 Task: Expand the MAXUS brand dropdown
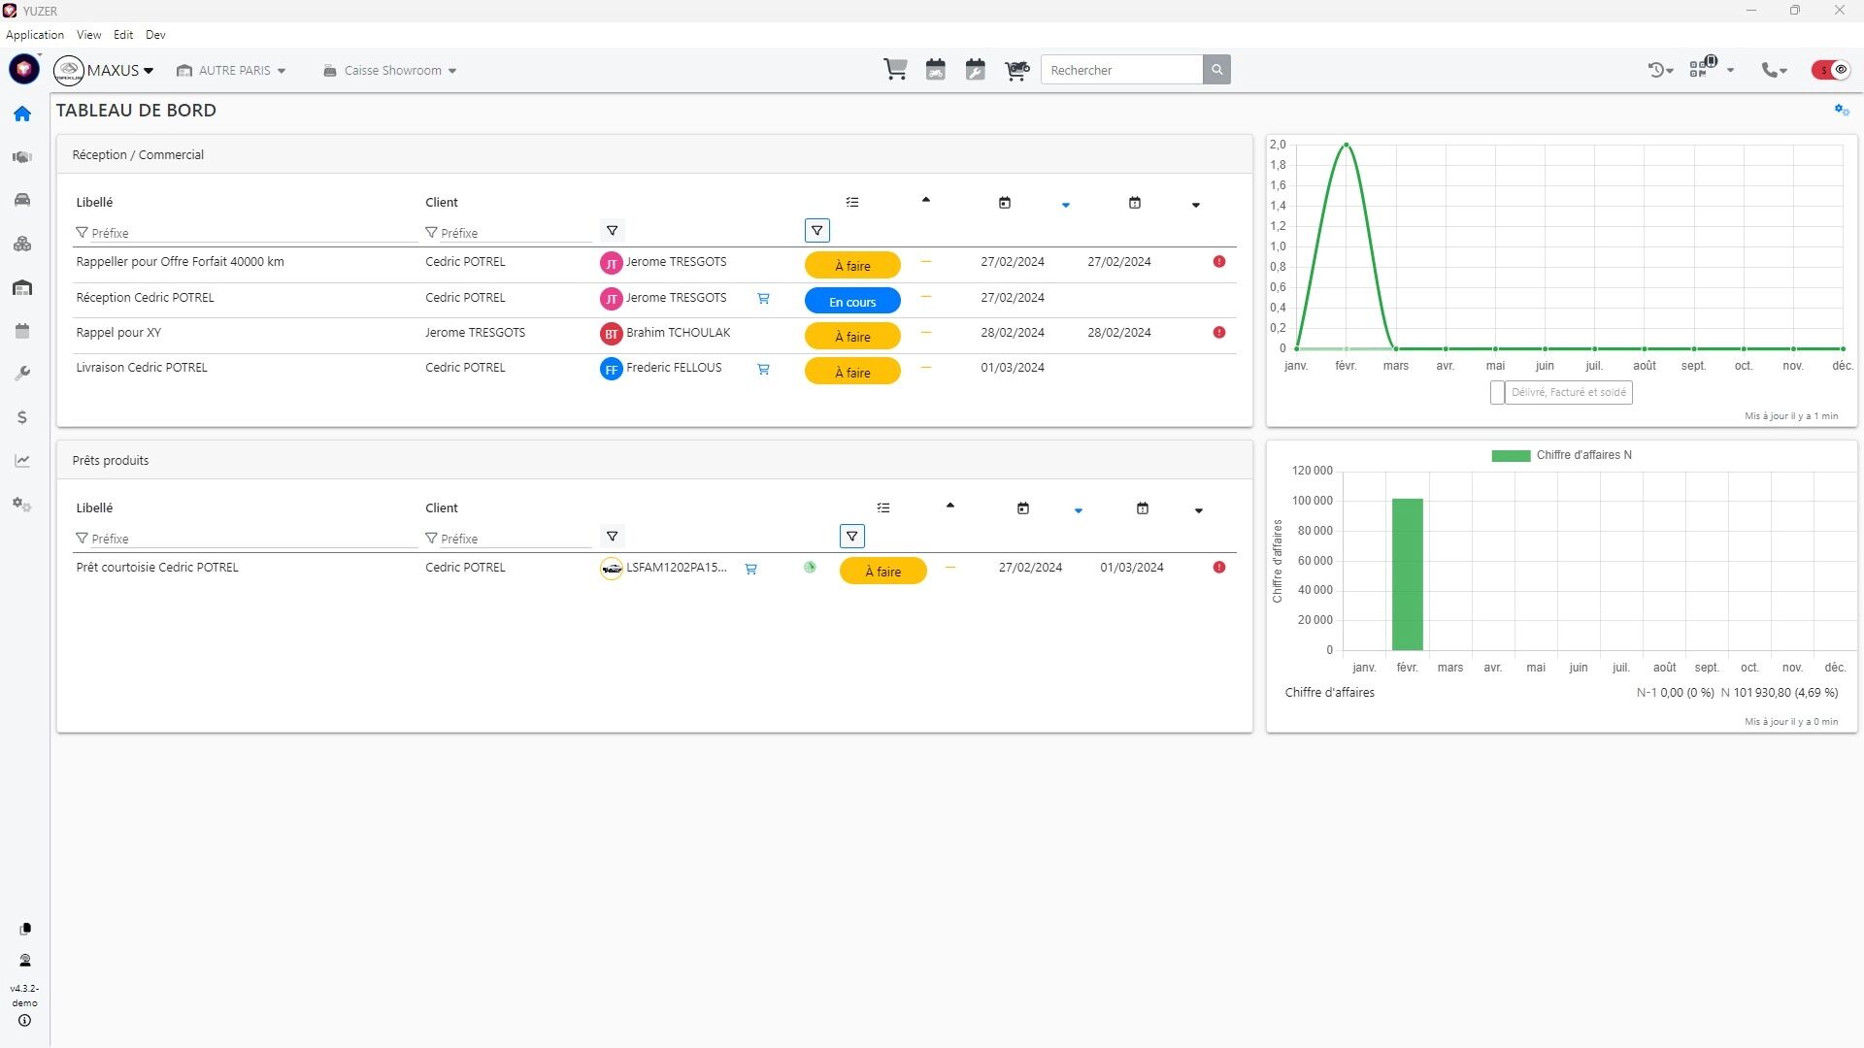point(119,70)
